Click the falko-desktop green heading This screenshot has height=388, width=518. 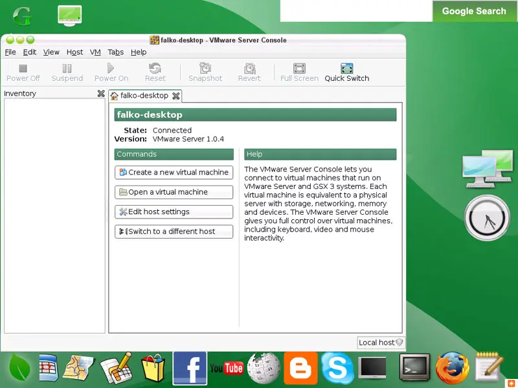[255, 115]
